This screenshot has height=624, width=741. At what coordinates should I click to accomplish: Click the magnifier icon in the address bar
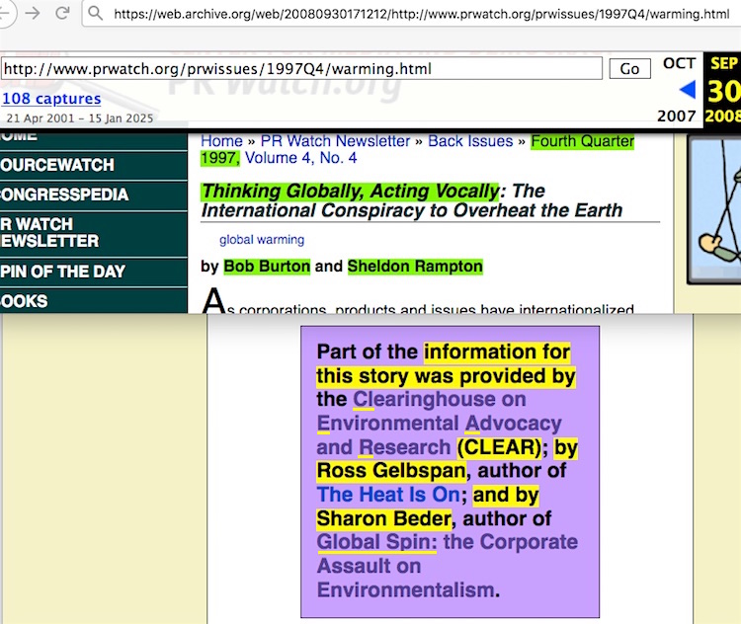(95, 14)
